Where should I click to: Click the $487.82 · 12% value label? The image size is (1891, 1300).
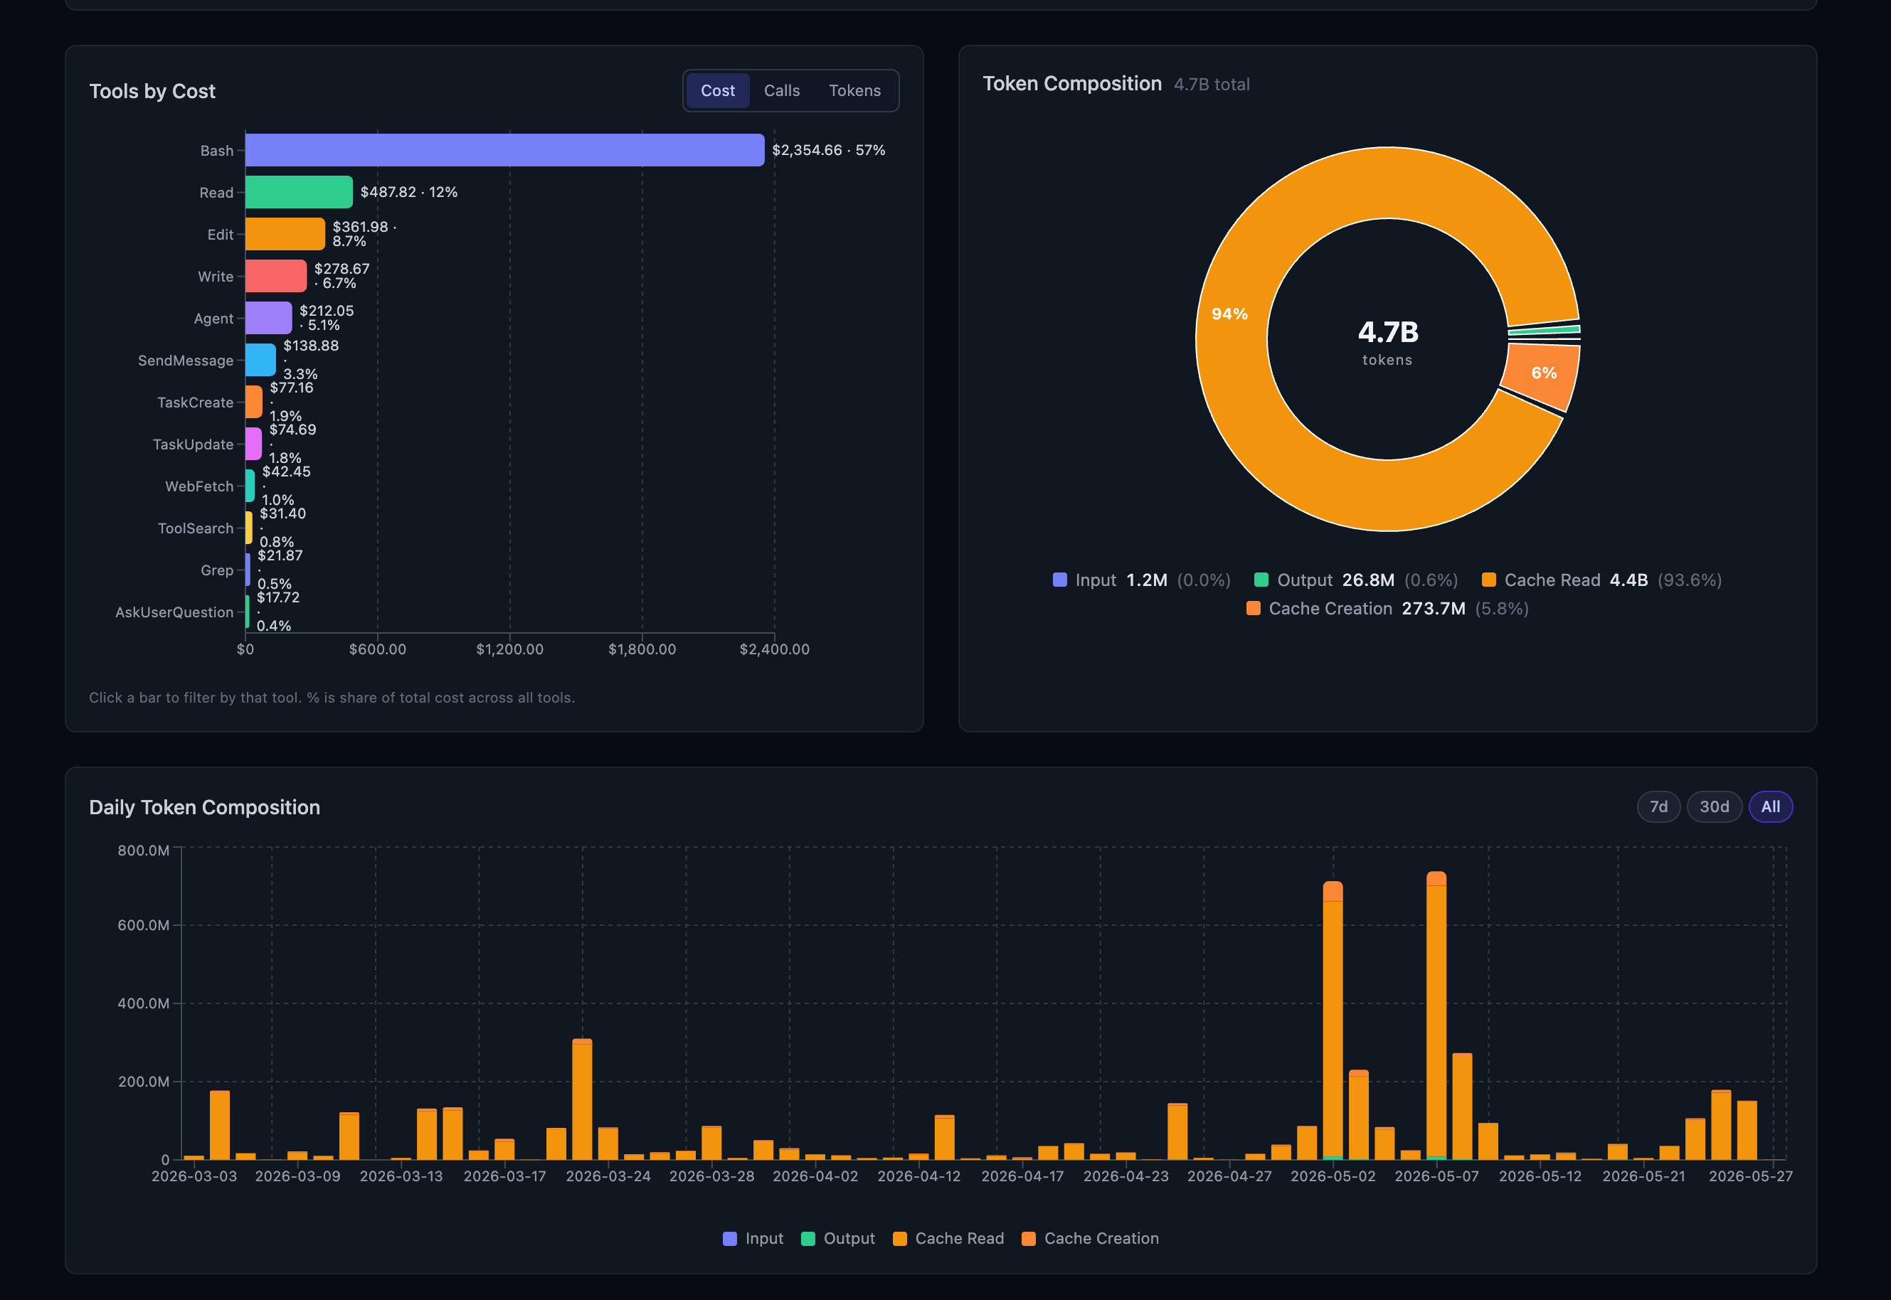coord(409,192)
